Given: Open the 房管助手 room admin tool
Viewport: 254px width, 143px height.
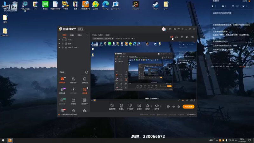Looking at the screenshot, I should [73, 80].
